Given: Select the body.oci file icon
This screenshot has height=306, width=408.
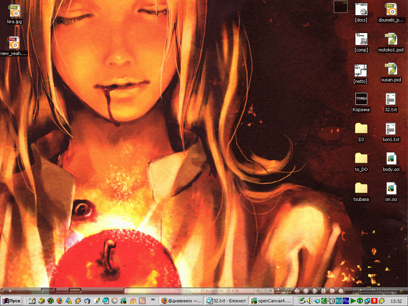Looking at the screenshot, I should (x=391, y=163).
